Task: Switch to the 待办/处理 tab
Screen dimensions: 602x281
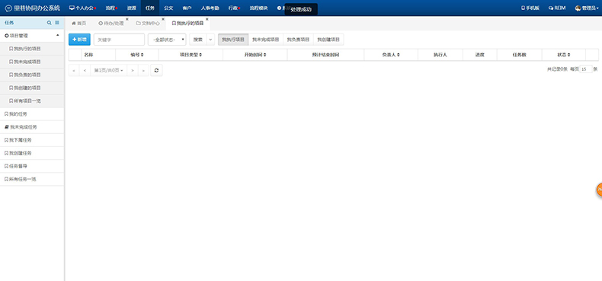Action: click(x=111, y=24)
